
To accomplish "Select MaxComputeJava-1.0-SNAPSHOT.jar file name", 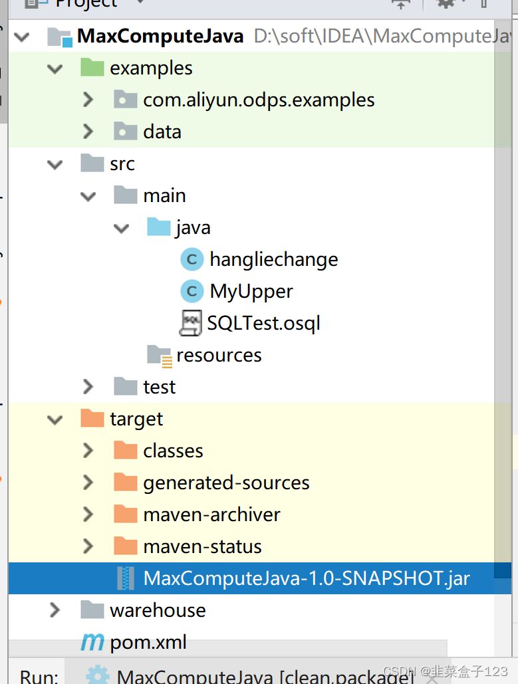I will coord(307,578).
